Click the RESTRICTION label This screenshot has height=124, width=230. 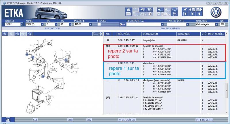pos(52,28)
